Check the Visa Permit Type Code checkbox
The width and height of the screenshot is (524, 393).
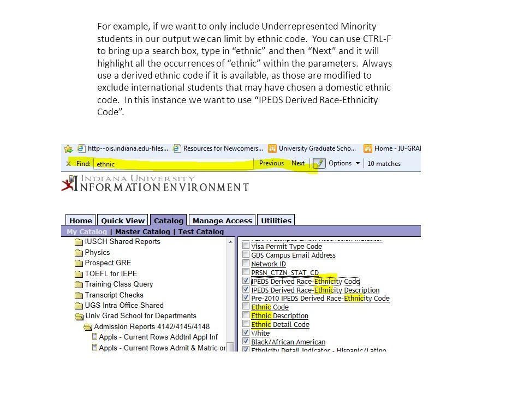(246, 246)
